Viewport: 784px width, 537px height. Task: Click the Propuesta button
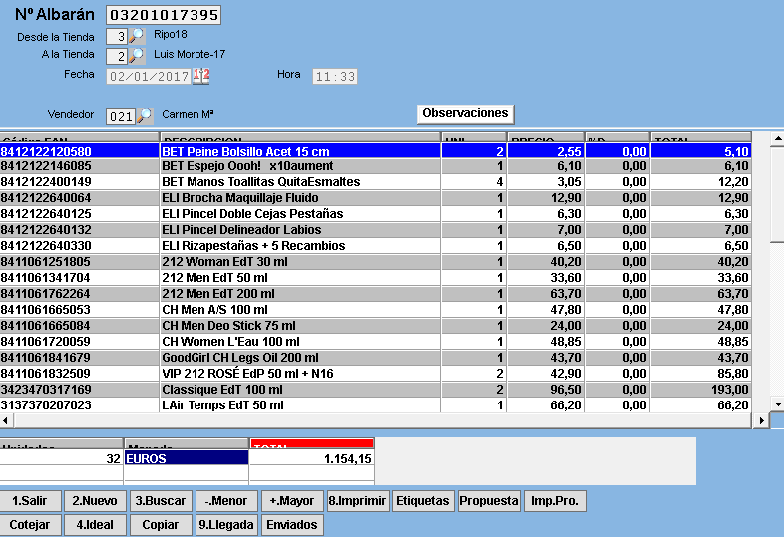tap(489, 501)
